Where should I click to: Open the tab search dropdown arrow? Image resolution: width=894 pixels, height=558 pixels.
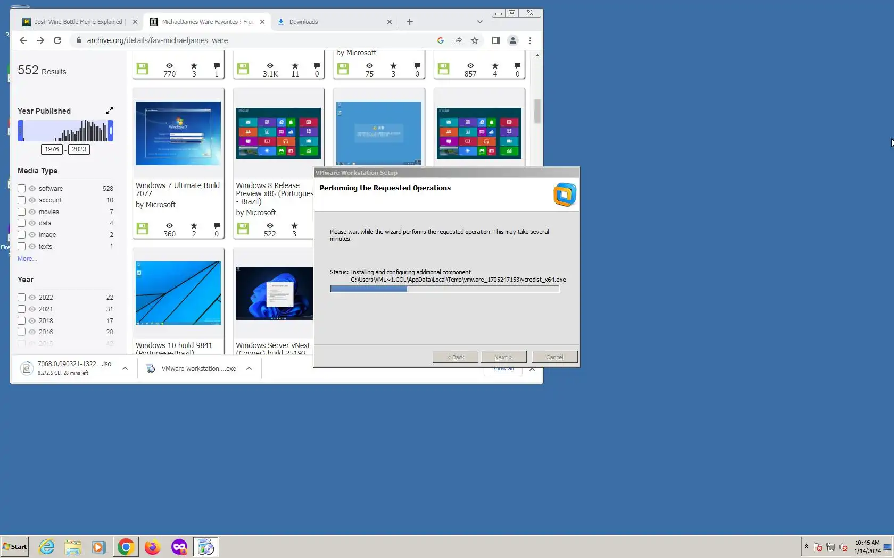[480, 22]
